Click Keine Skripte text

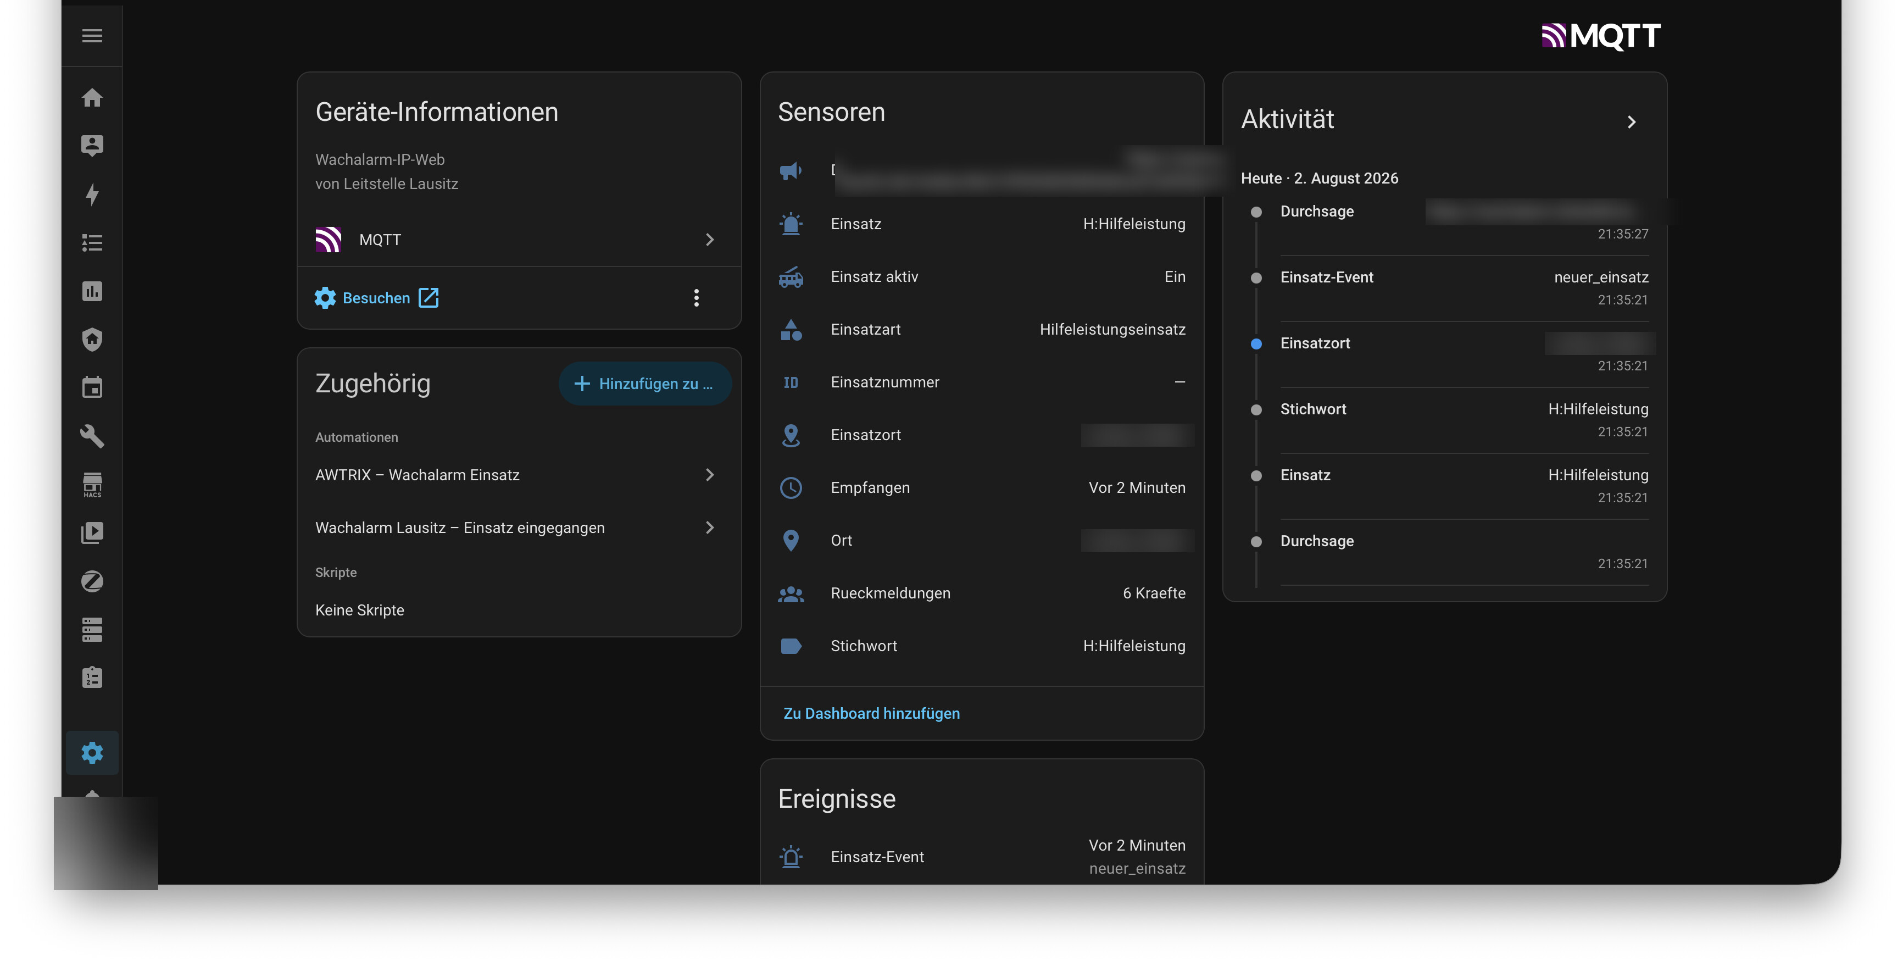[x=360, y=610]
